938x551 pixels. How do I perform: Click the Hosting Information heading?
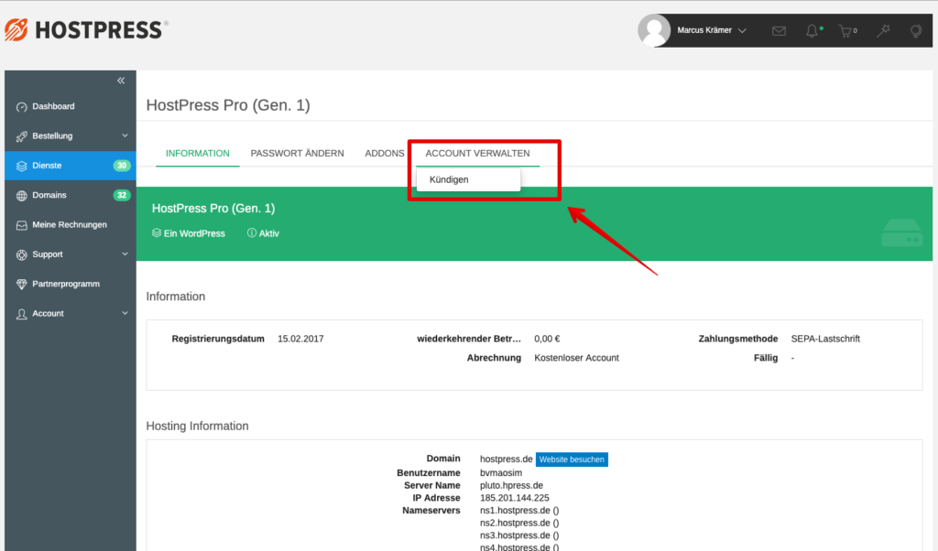point(198,427)
